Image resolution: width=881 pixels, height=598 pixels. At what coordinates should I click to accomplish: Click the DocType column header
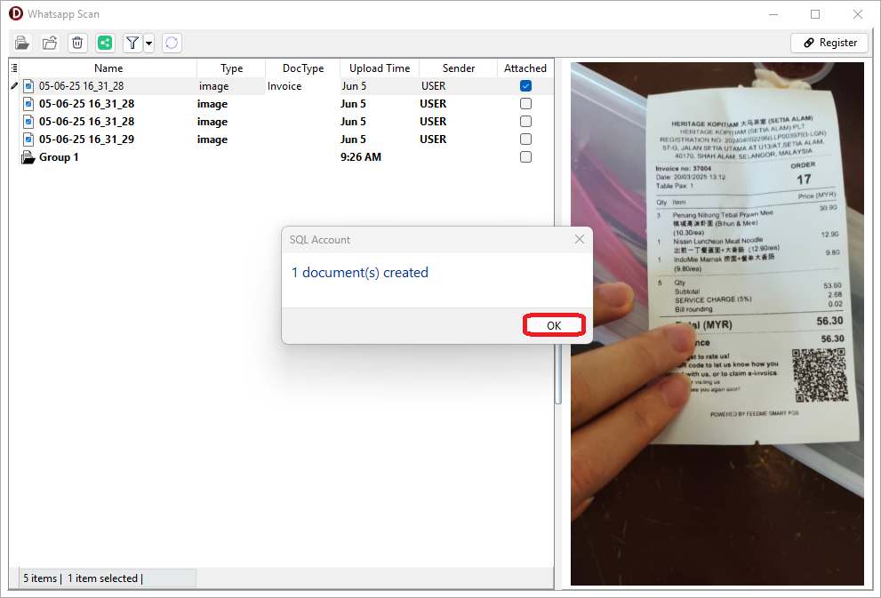(x=303, y=68)
